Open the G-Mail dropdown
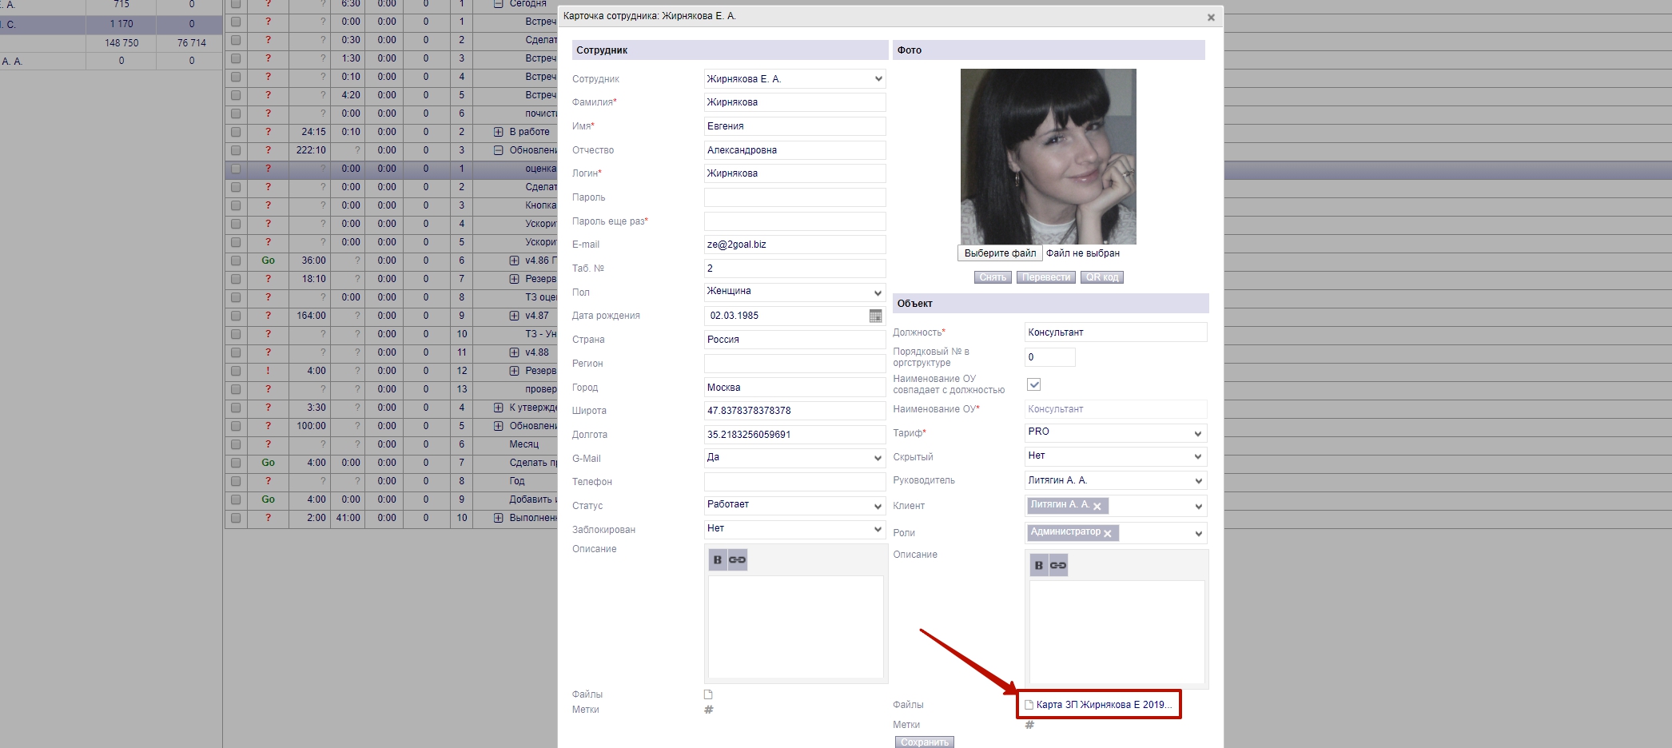 point(794,458)
